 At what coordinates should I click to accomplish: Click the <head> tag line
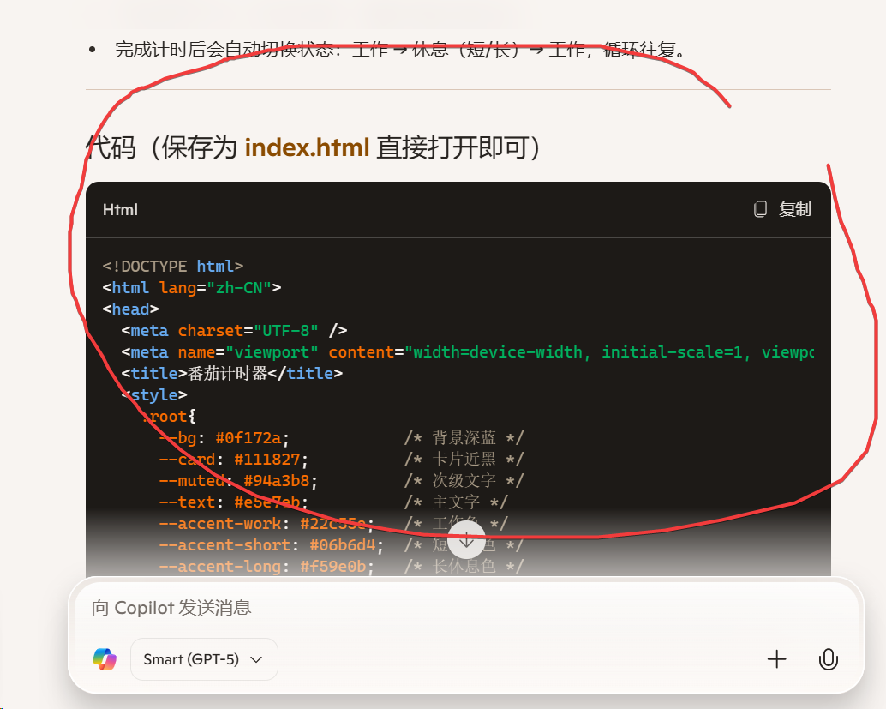pyautogui.click(x=130, y=309)
